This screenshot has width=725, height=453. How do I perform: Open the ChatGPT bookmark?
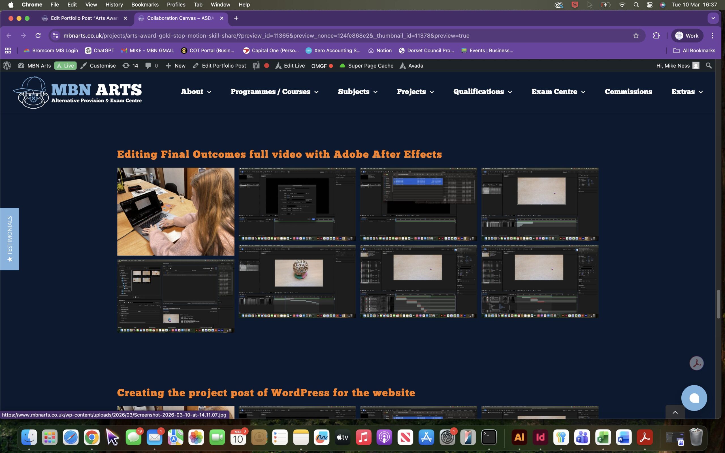click(x=100, y=50)
